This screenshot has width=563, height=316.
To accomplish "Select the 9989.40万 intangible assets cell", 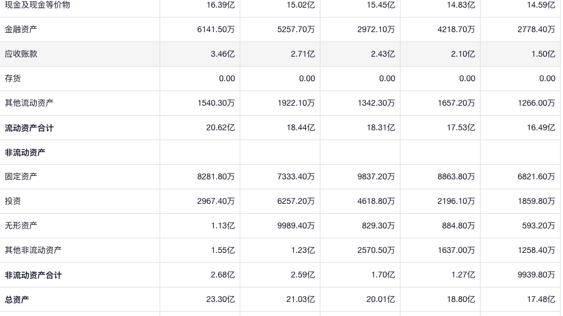I will coord(296,225).
